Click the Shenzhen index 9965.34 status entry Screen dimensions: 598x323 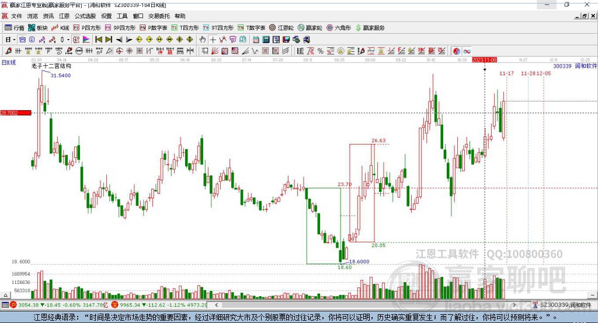(159, 305)
